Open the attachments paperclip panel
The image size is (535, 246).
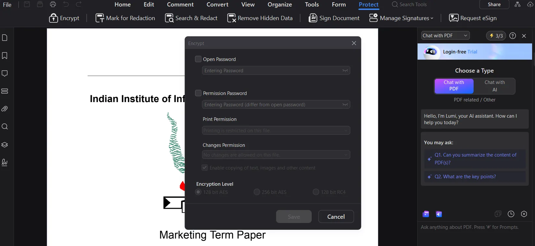pyautogui.click(x=5, y=109)
